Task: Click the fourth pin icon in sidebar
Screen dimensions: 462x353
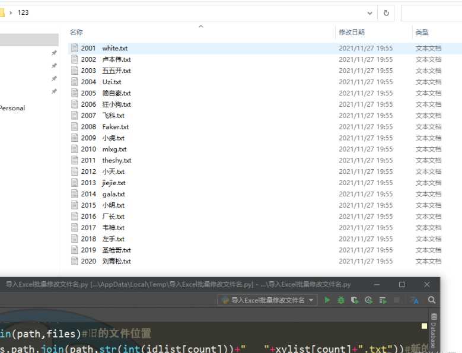Action: point(54,91)
